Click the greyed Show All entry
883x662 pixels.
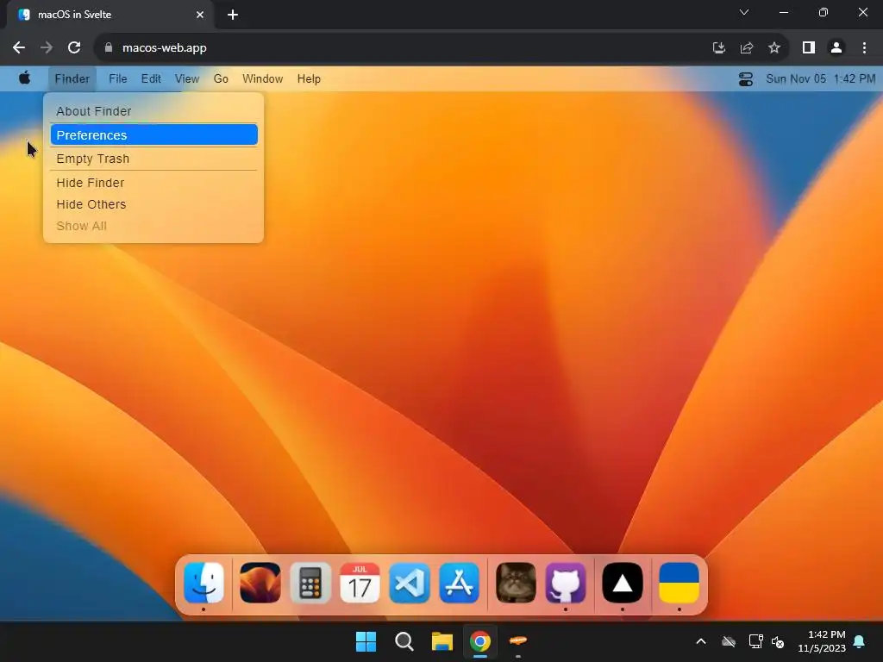[x=153, y=226]
